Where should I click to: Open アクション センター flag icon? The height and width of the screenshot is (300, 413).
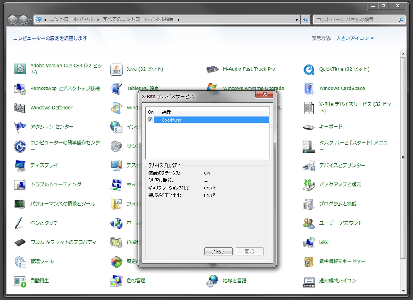point(20,127)
